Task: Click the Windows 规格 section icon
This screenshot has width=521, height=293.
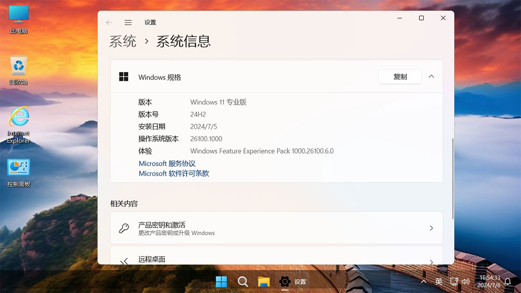Action: point(123,76)
